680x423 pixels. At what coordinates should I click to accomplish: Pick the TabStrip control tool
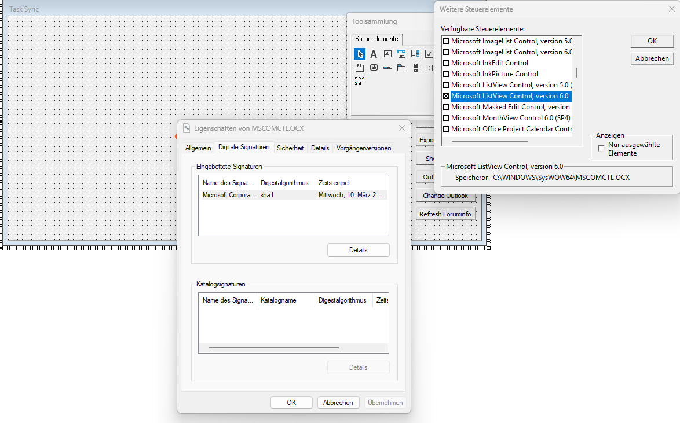point(387,68)
